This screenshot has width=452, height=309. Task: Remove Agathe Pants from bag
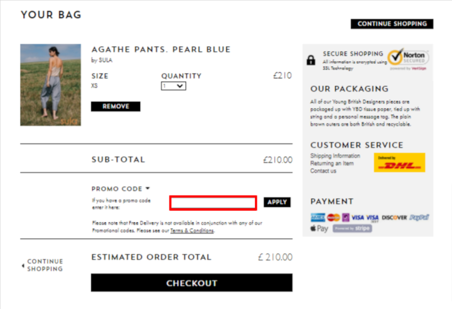(116, 106)
